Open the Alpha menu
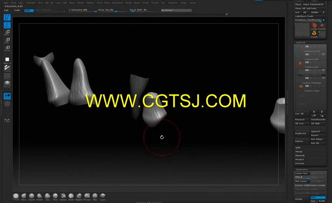 point(6,3)
